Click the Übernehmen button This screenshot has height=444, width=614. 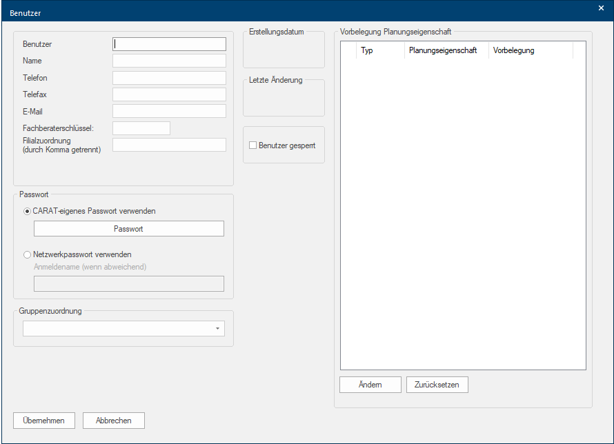(x=44, y=421)
